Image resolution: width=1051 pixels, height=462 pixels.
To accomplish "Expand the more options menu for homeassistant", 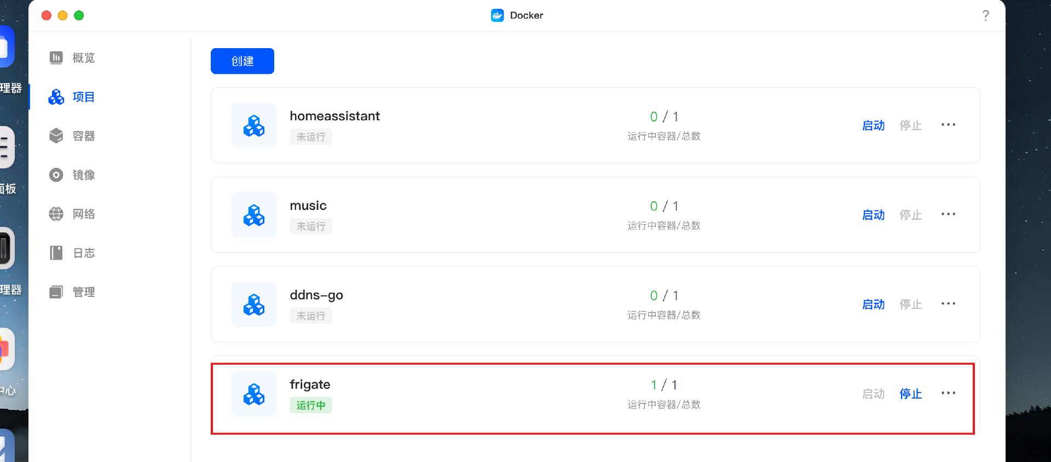I will point(948,125).
